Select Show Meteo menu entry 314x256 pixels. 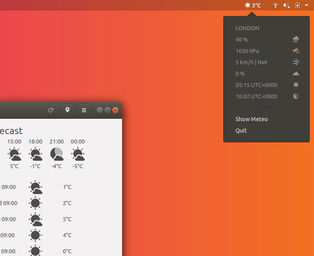pos(251,119)
